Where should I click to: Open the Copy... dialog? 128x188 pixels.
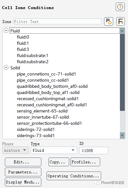coord(59,162)
